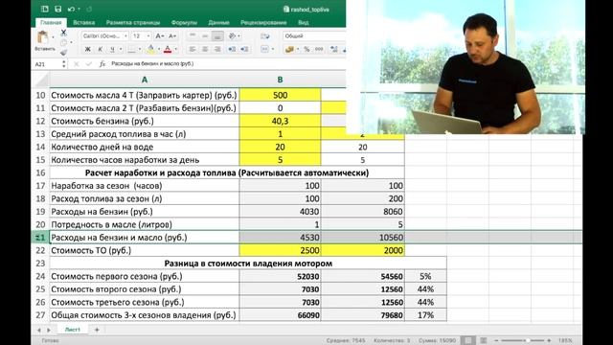Apply currency number format
613x345 pixels.
click(289, 49)
